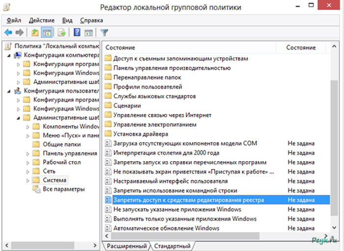Screen dimensions: 344x251
Task: Click the Up one level folder icon
Action: coord(34,33)
